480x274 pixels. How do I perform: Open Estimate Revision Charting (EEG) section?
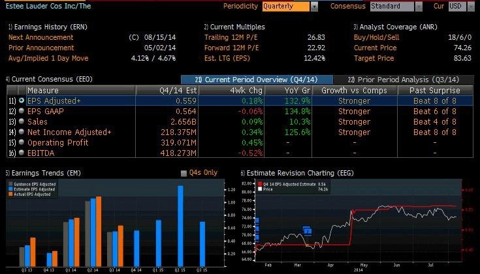click(297, 173)
